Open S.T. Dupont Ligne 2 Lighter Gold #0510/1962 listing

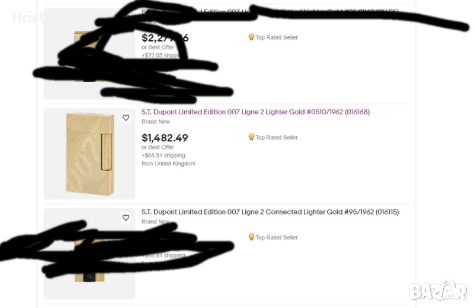(x=255, y=112)
